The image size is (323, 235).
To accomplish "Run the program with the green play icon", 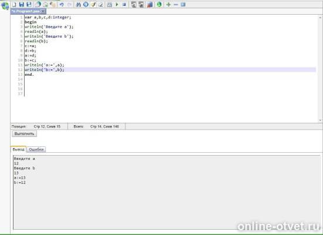I will 117,4.
